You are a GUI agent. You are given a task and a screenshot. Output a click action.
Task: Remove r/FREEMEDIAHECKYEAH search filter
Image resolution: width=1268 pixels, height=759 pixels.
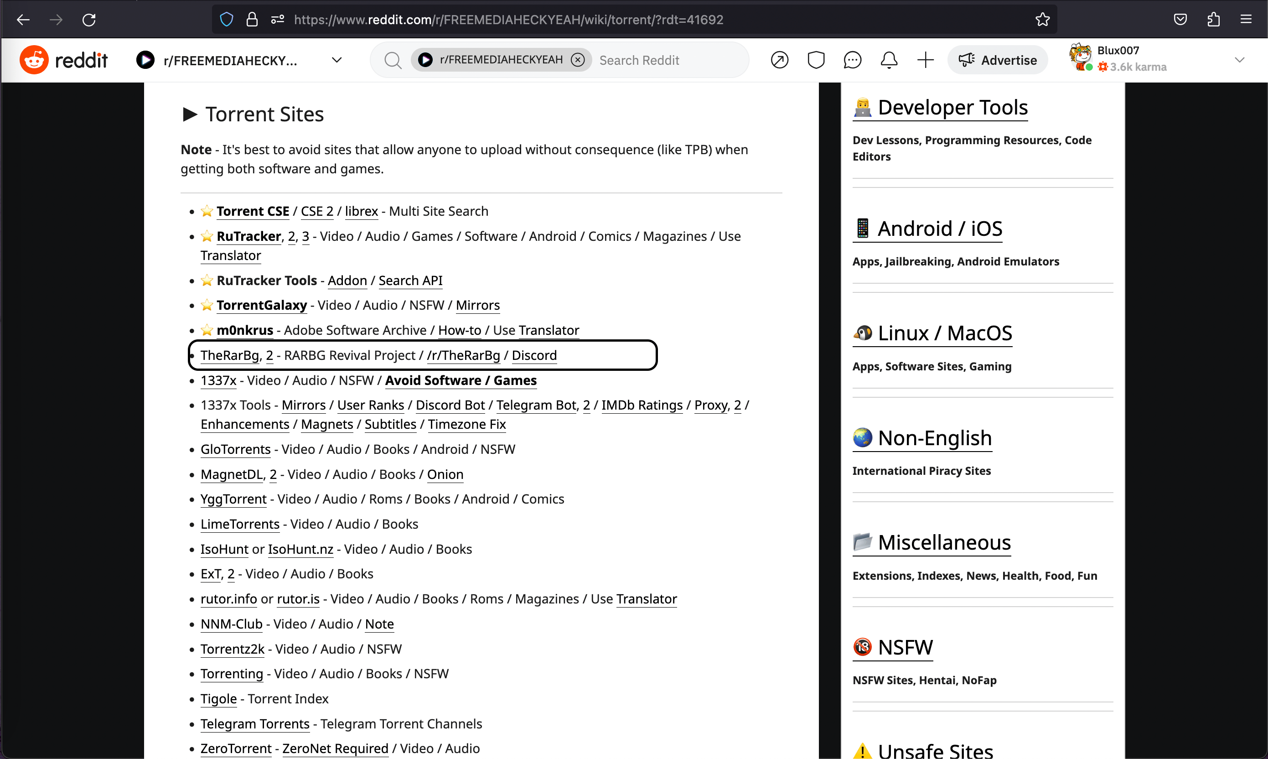(578, 60)
